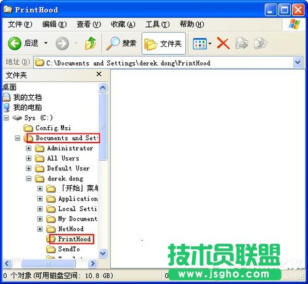308x284 pixels.
Task: Open the Back history dropdown arrow
Action: coord(46,43)
